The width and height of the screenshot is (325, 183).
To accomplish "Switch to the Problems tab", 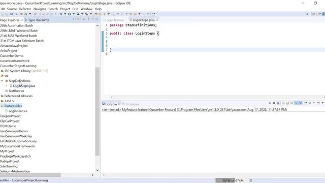I will coord(131,104).
